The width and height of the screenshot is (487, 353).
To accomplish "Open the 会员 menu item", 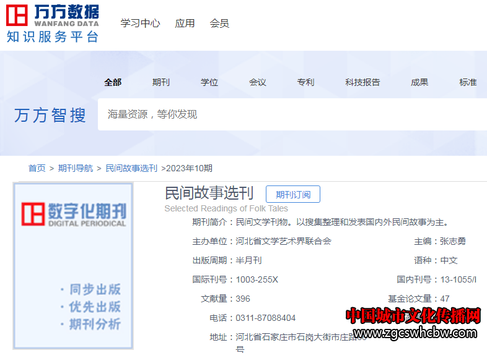I will [x=219, y=23].
